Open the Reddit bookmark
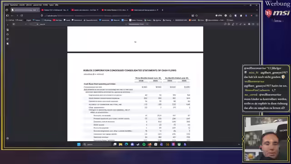 tap(192, 20)
